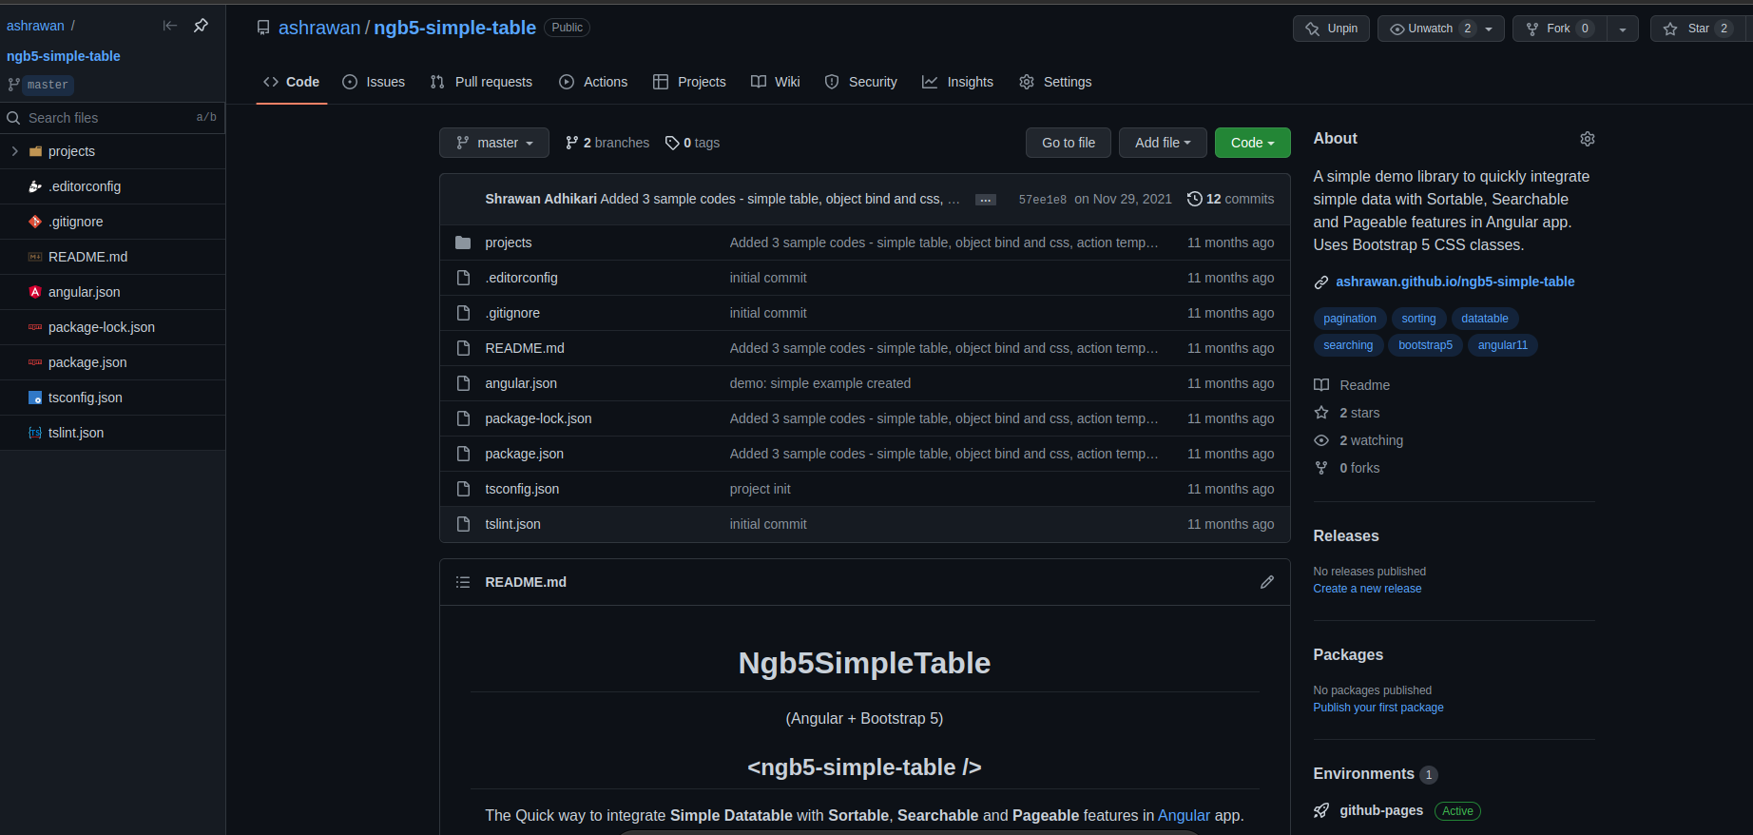Expand the projects folder in the sidebar tree
This screenshot has width=1753, height=835.
pyautogui.click(x=14, y=151)
